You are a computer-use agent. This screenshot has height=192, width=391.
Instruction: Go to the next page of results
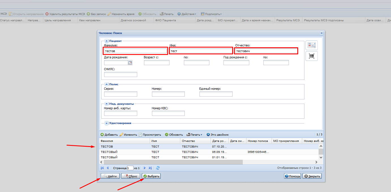pyautogui.click(x=145, y=168)
